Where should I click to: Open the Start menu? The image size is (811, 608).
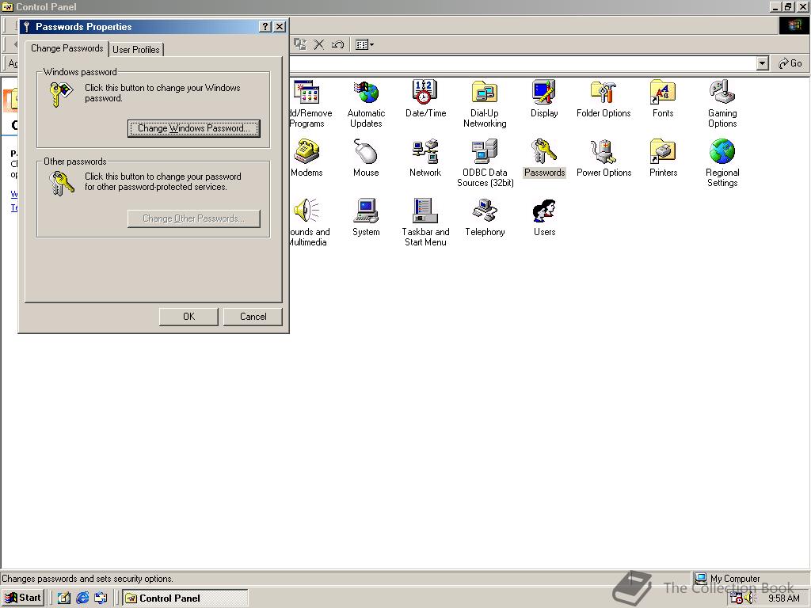[23, 598]
